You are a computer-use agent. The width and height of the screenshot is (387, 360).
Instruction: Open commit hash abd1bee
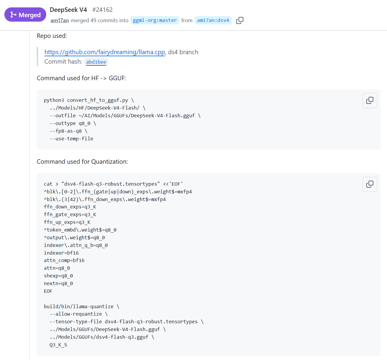pyautogui.click(x=96, y=62)
